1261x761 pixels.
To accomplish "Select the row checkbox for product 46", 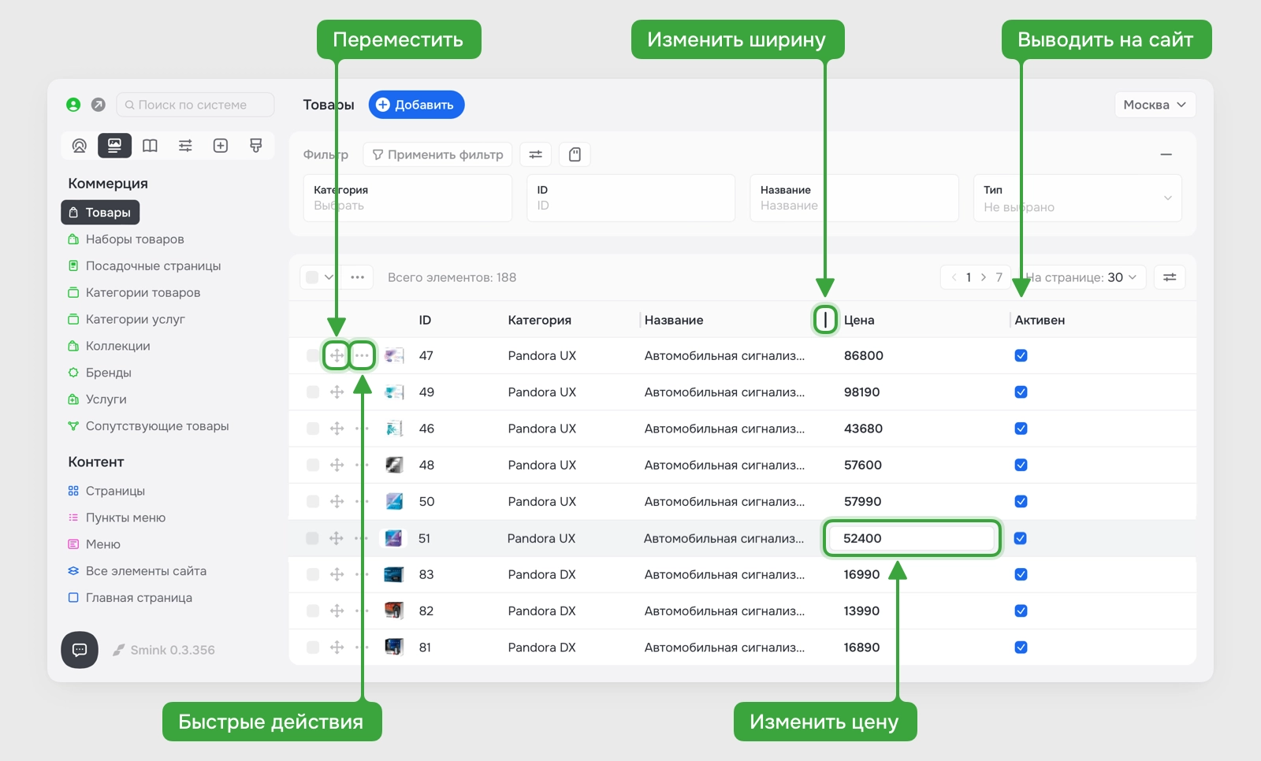I will (x=313, y=429).
